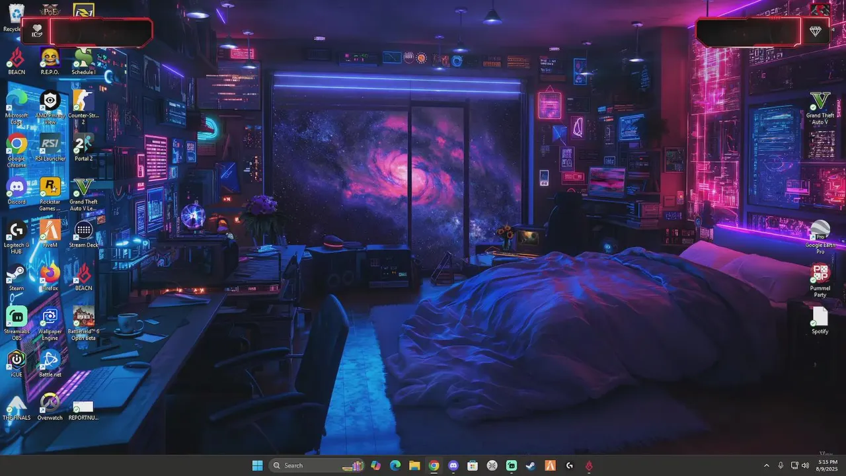The width and height of the screenshot is (846, 476).
Task: Switch to BEACN app in the taskbar
Action: pyautogui.click(x=588, y=465)
